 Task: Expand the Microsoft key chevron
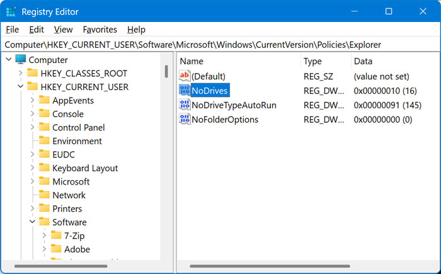[32, 181]
